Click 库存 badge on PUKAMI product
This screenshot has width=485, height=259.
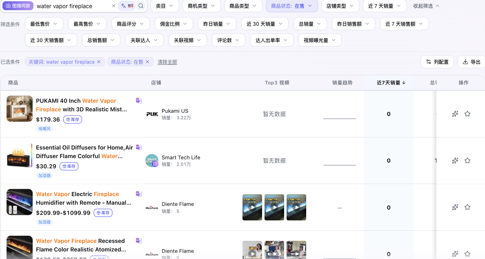pos(73,119)
